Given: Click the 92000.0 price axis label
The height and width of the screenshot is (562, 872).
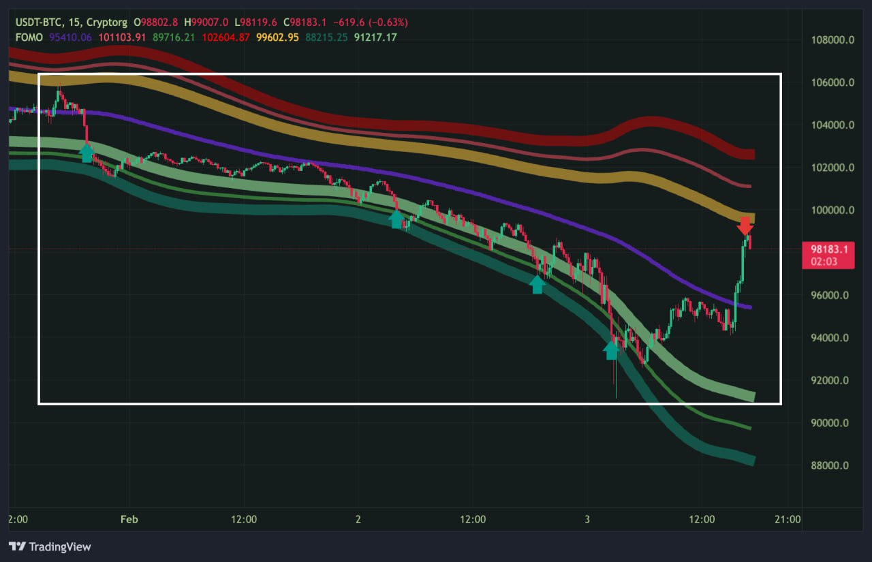Looking at the screenshot, I should click(x=829, y=381).
